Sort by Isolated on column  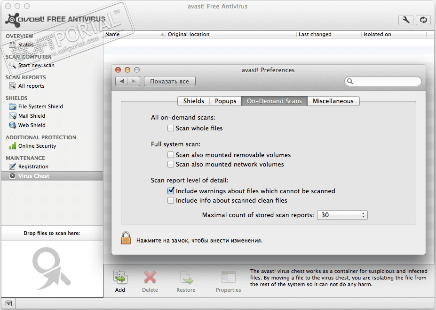coord(394,34)
